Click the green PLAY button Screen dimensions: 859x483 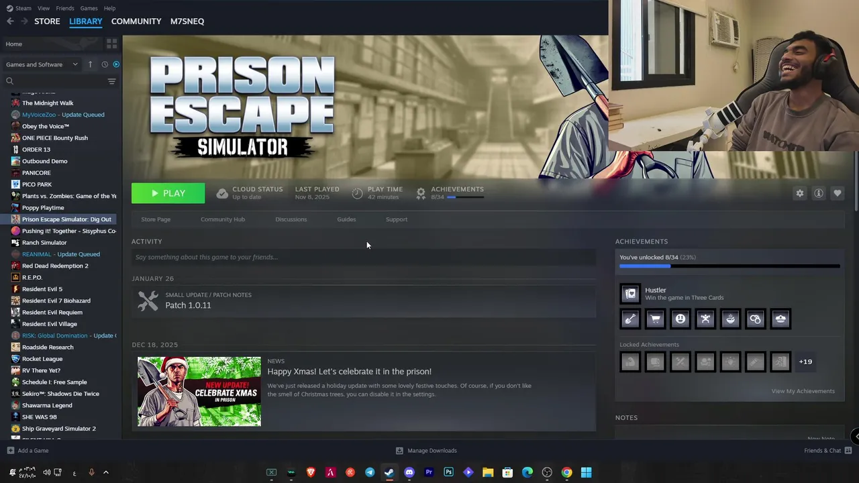pyautogui.click(x=168, y=193)
